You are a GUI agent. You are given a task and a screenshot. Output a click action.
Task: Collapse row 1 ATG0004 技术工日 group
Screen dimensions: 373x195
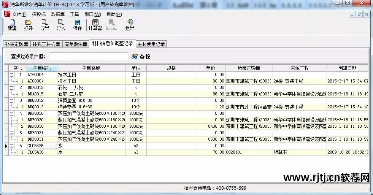[x=11, y=75]
